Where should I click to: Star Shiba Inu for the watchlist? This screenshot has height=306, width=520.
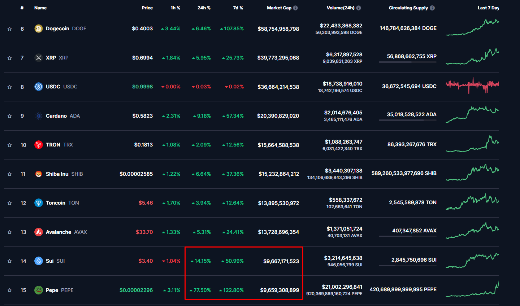click(x=10, y=174)
